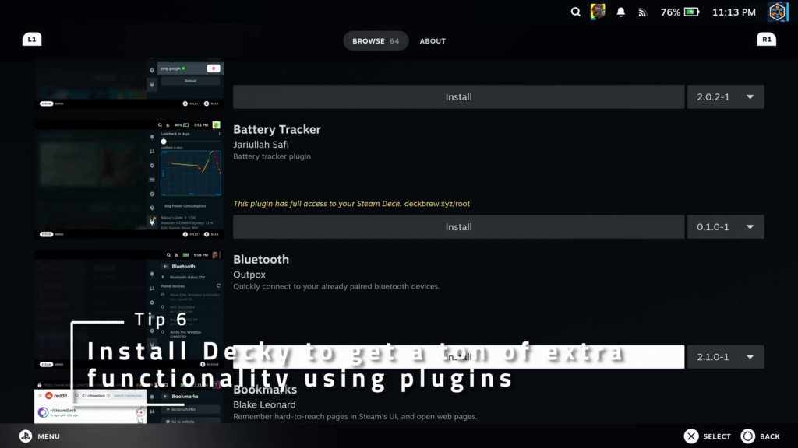Viewport: 798px width, 448px height.
Task: Select the Battery Tracker screenshot thumbnail
Action: tap(129, 179)
